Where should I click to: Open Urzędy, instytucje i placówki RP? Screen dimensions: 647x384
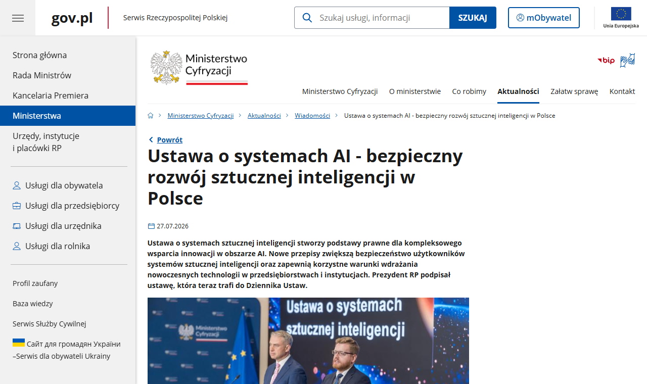click(x=68, y=142)
